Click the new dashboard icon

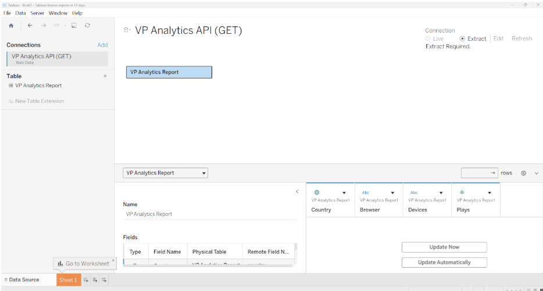pos(95,280)
